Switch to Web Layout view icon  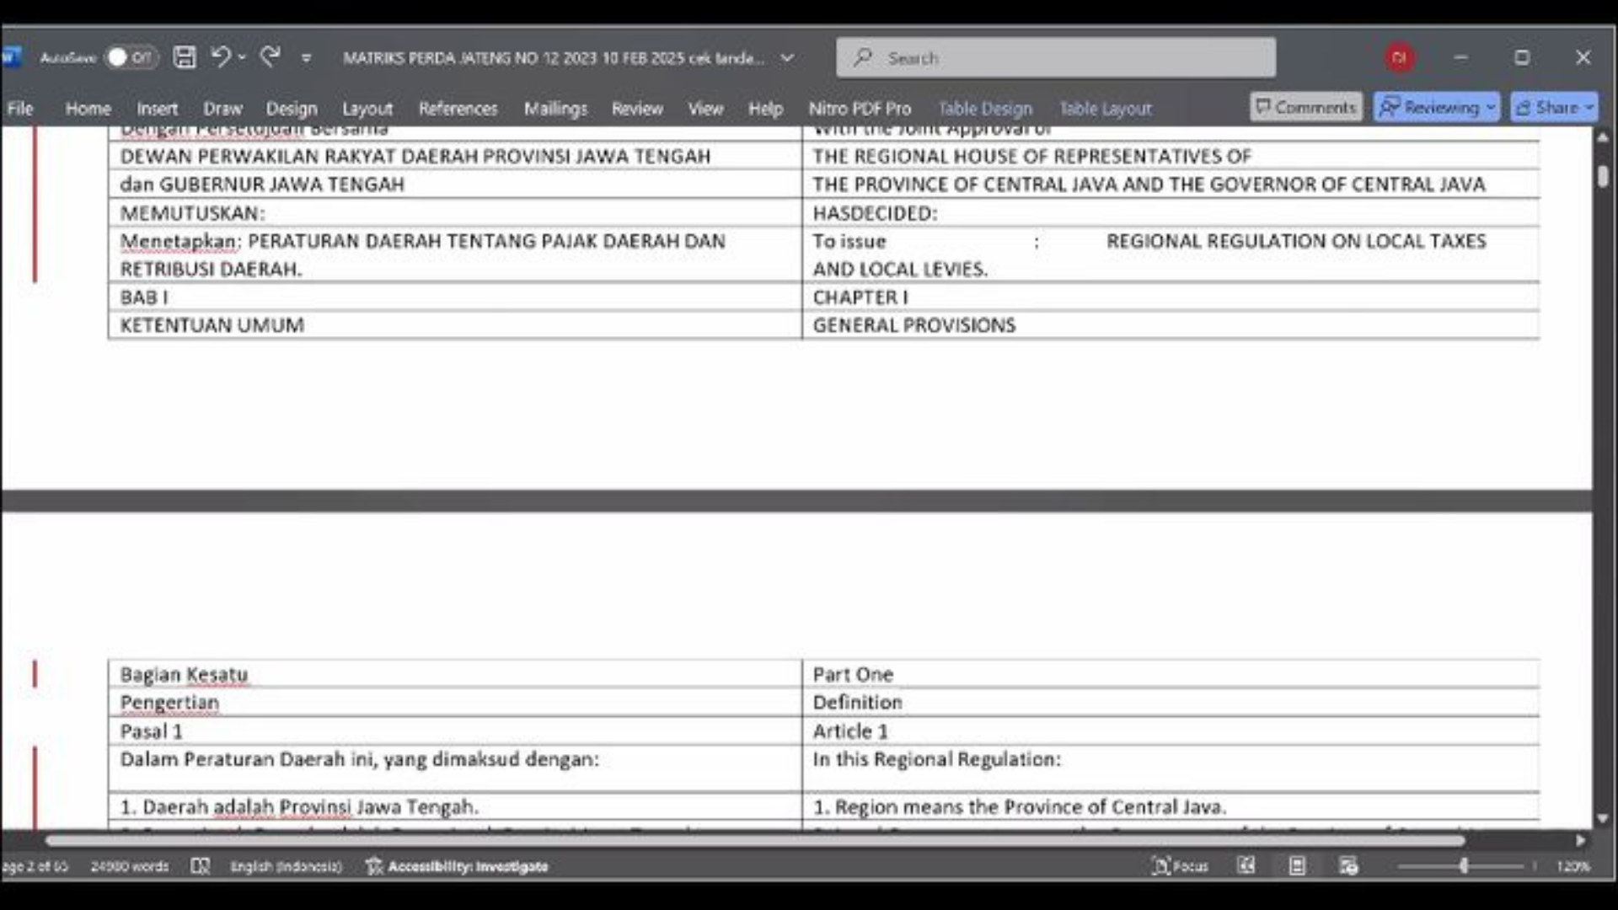(1348, 866)
